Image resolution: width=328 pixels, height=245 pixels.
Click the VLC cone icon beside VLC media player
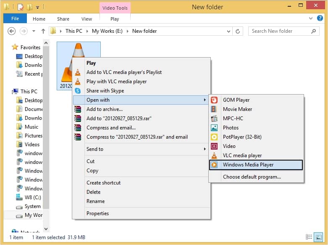214,155
